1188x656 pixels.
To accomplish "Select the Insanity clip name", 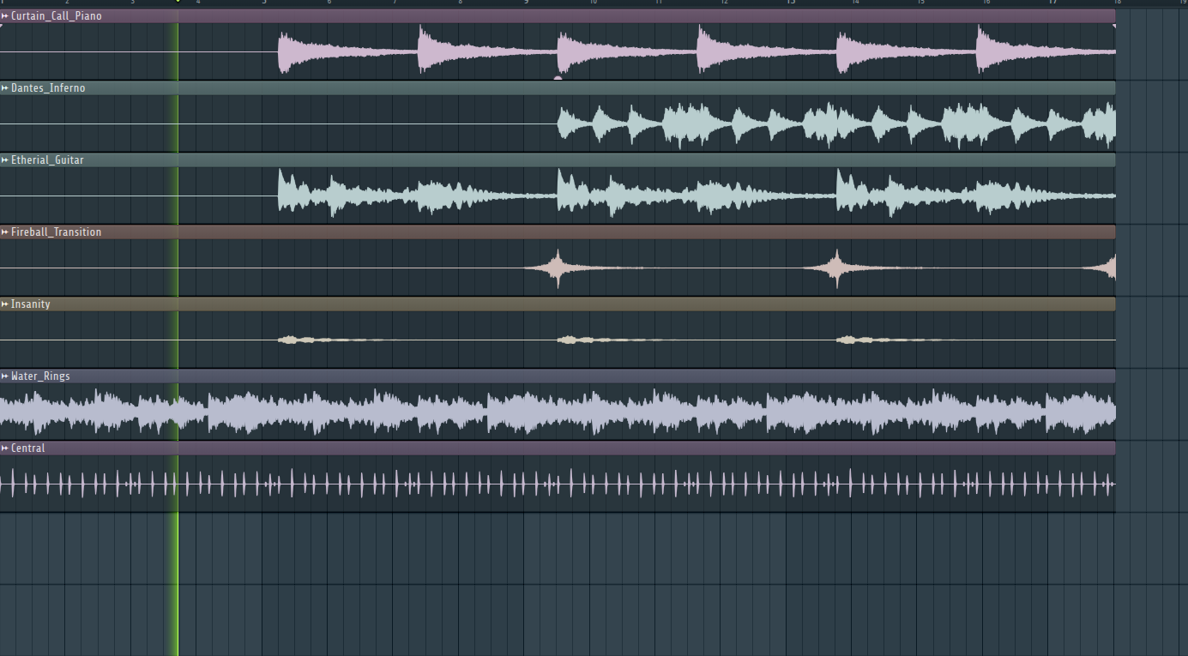I will [31, 304].
